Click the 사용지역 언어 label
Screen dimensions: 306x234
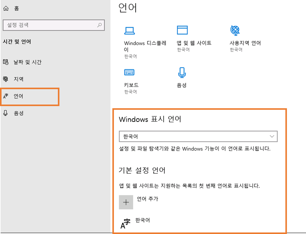point(245,43)
